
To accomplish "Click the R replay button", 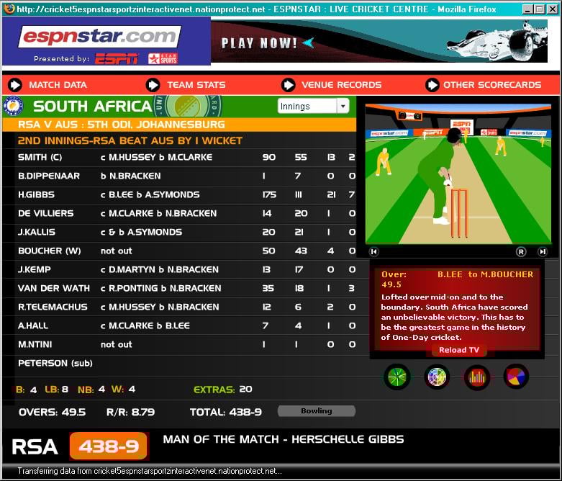I will [521, 252].
